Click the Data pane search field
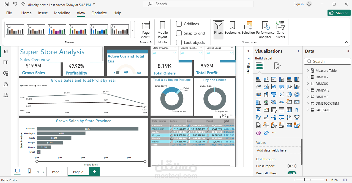 [x=328, y=61]
